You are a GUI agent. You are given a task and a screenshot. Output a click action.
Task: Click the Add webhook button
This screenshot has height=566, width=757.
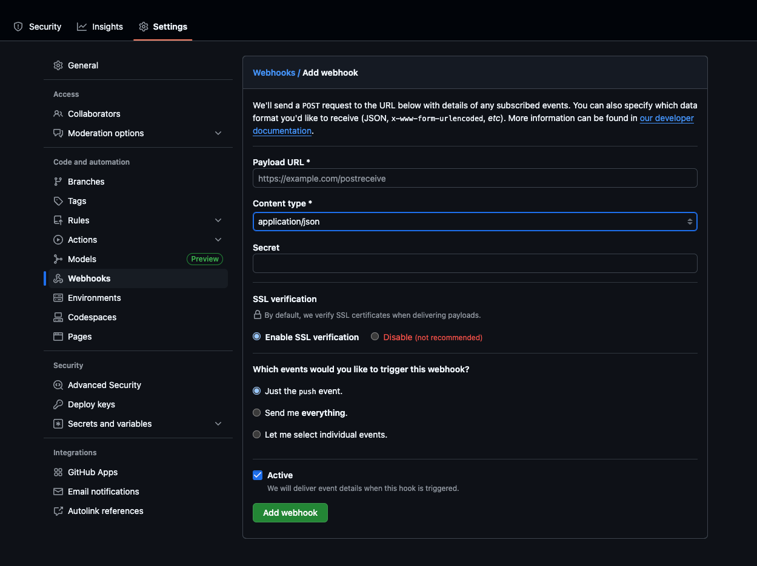[290, 513]
